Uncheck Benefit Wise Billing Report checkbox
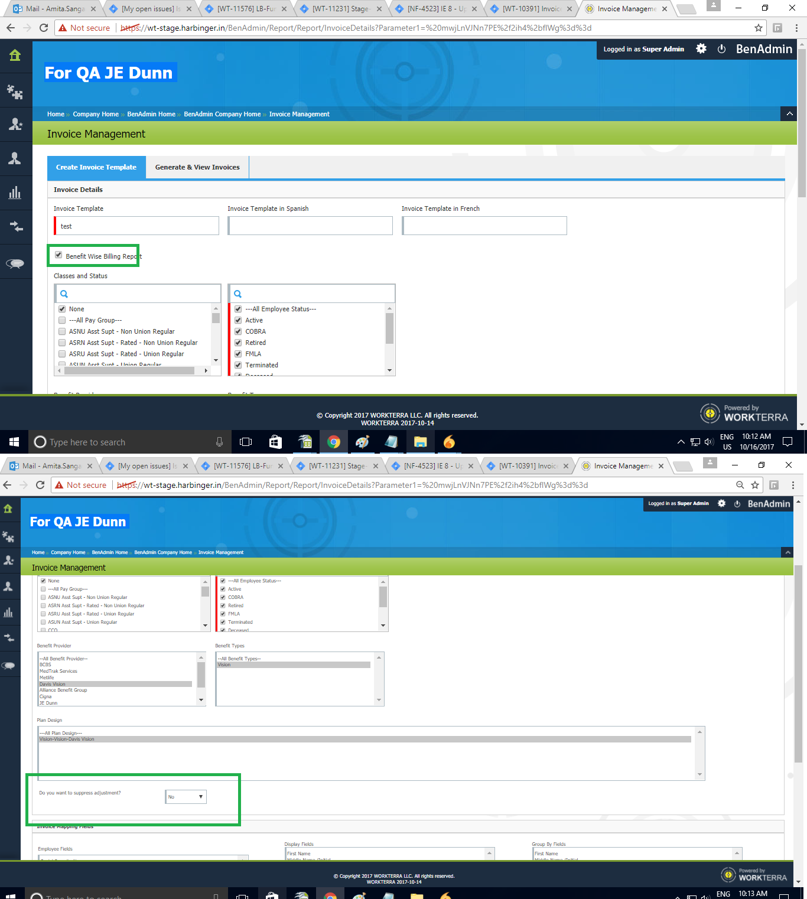This screenshot has height=899, width=807. [58, 255]
